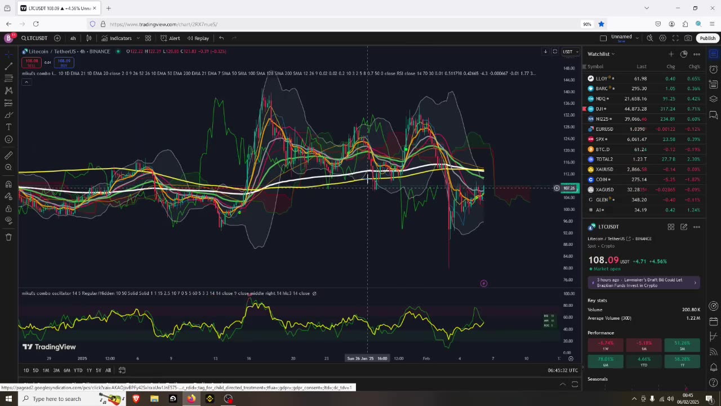
Task: Open the Unnamed layout dropdown
Action: (x=625, y=38)
